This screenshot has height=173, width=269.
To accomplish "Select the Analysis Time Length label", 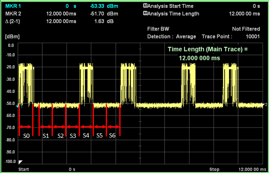I will [x=173, y=14].
